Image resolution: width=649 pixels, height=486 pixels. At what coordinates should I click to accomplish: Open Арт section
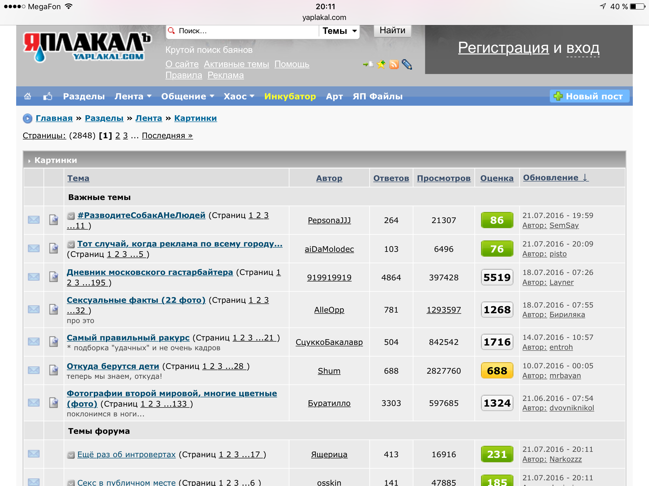pos(334,96)
